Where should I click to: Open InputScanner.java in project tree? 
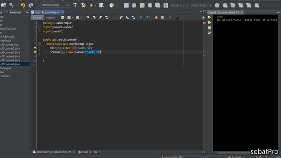pos(9,44)
